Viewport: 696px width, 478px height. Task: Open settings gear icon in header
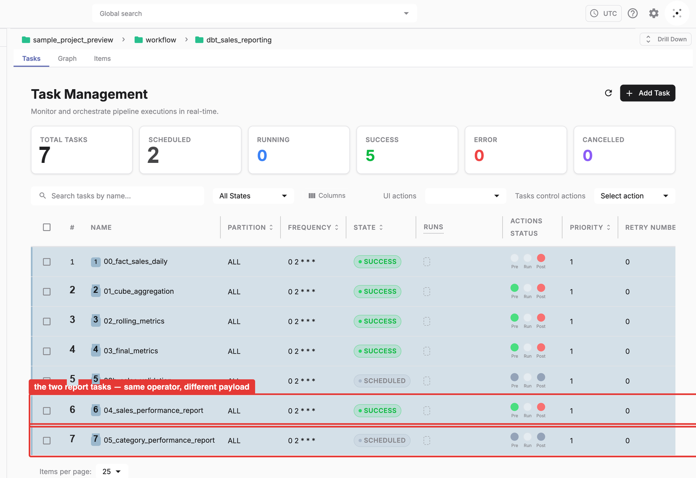coord(654,13)
